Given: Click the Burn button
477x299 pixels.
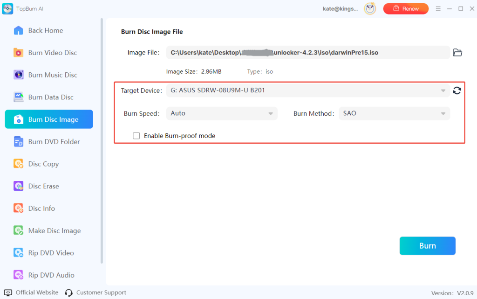Looking at the screenshot, I should pyautogui.click(x=427, y=246).
